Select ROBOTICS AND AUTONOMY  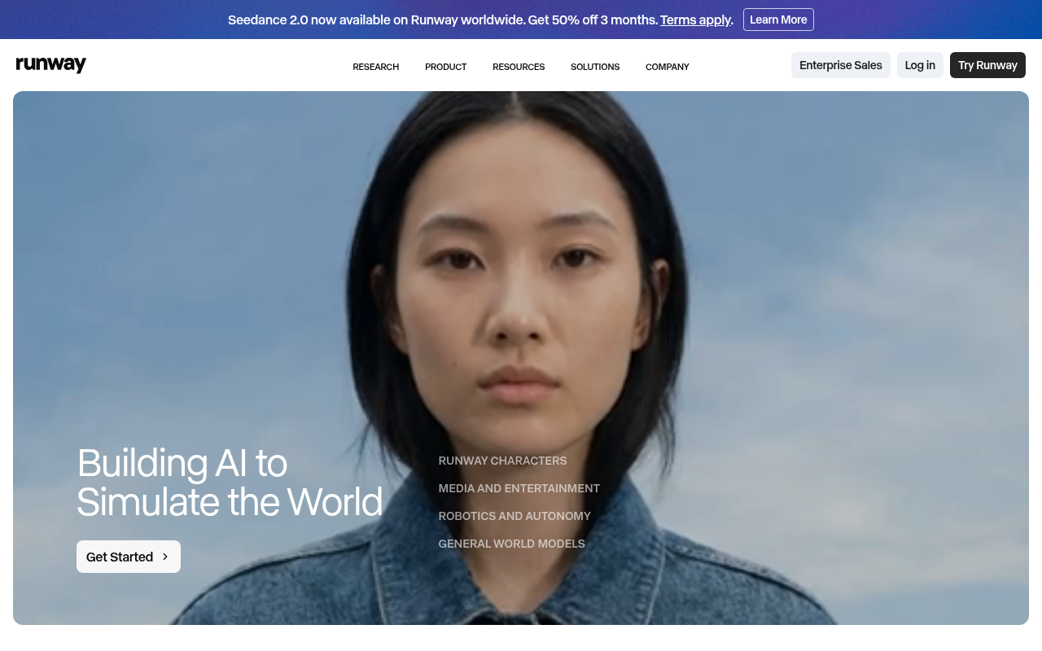coord(514,516)
